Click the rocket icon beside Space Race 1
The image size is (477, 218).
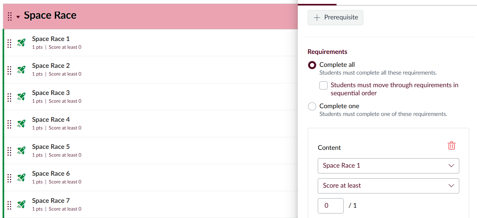(x=21, y=43)
